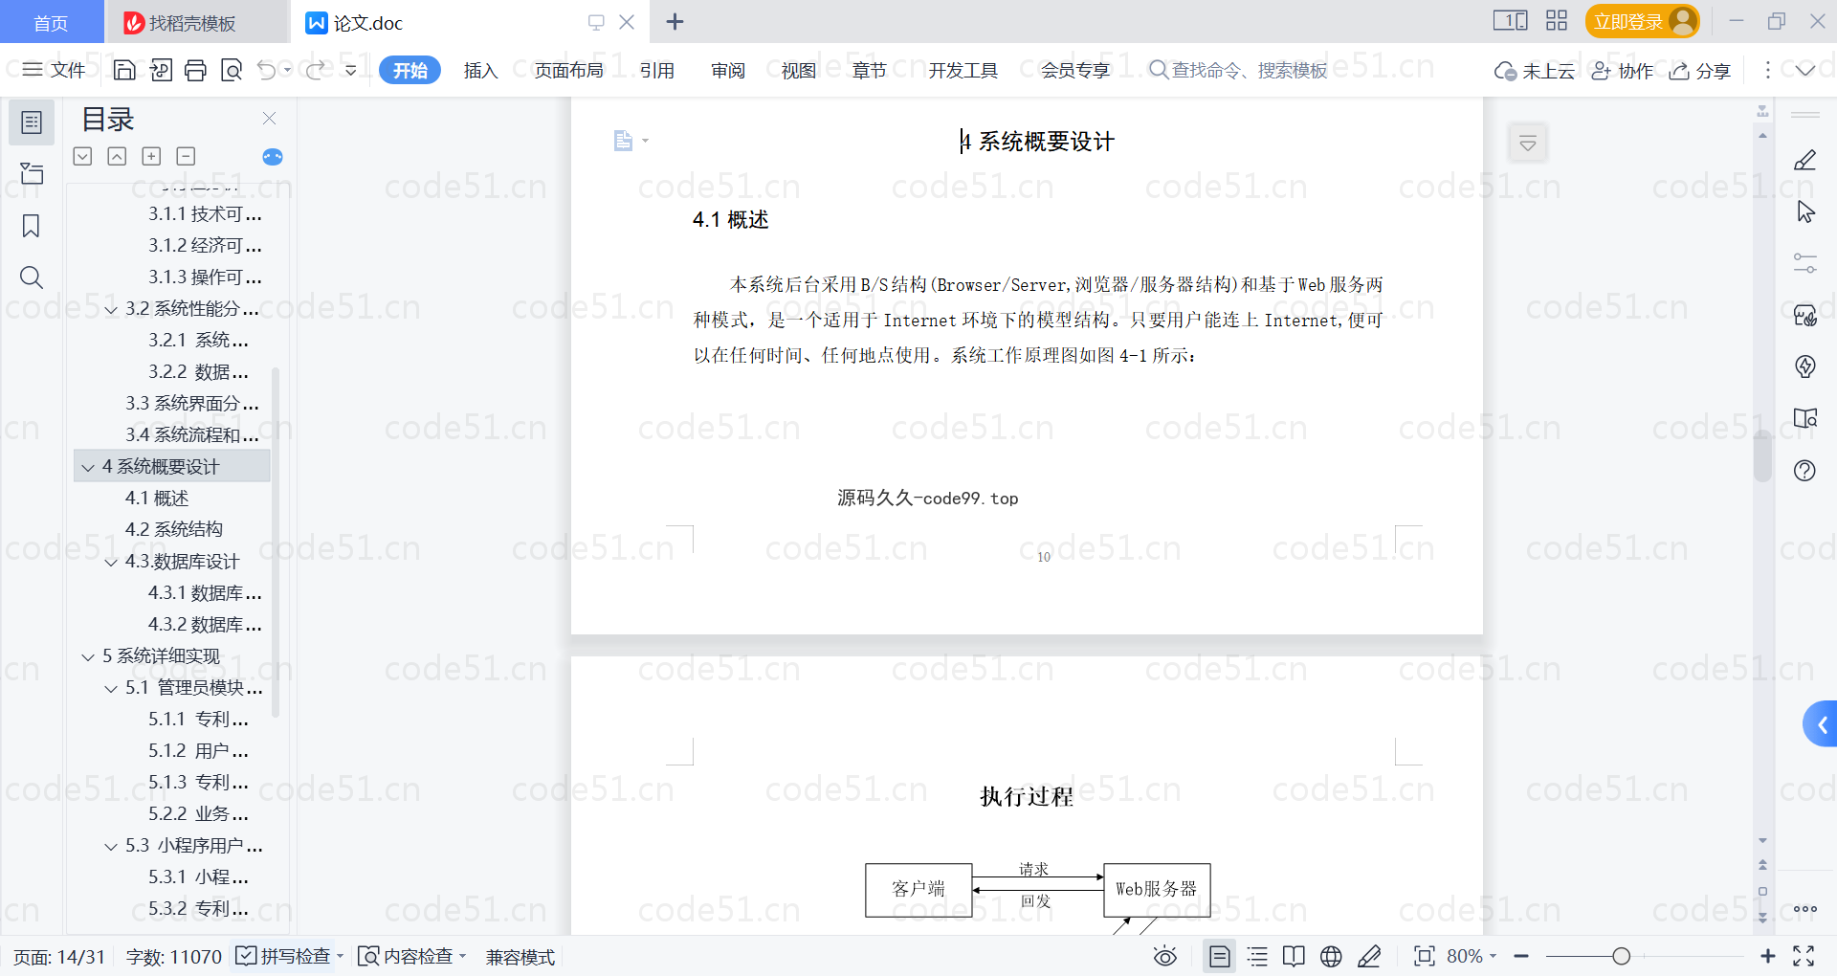Select the arrow selection tool in the right sidebar

coord(1805,211)
